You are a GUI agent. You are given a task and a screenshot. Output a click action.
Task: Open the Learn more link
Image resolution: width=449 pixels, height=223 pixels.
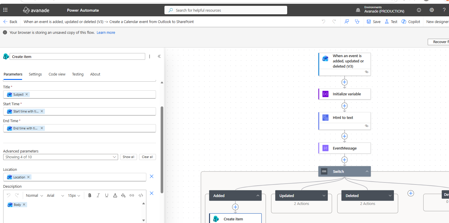coord(106,33)
